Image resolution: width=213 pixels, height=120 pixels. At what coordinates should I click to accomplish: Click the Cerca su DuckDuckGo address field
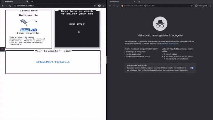tap(156, 6)
